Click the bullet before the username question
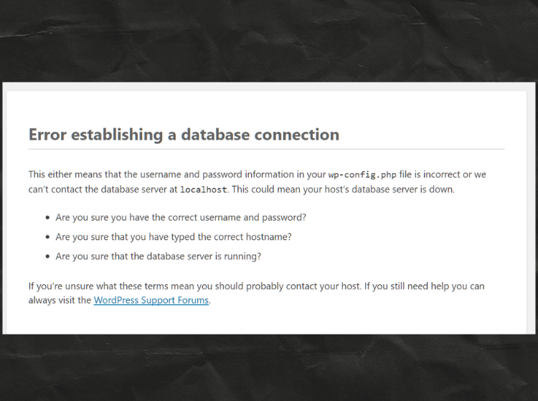538x401 pixels. [x=47, y=217]
